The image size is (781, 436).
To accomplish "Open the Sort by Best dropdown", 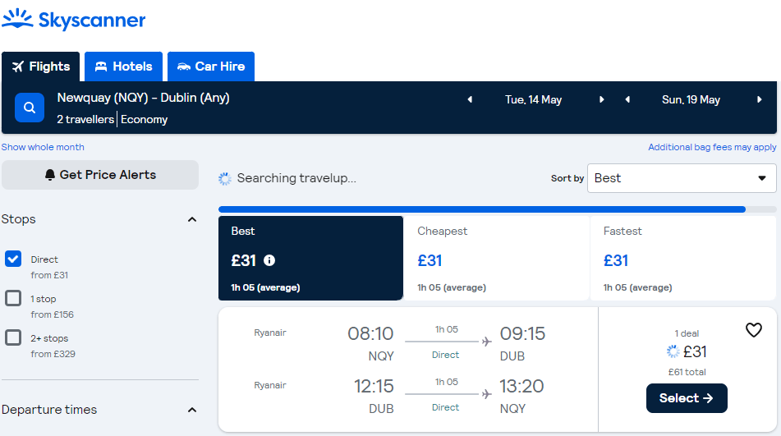I will point(682,178).
